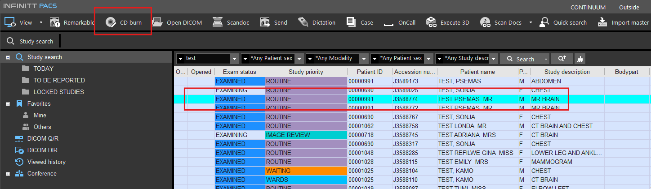651x189 pixels.
Task: Open the Any Modality dropdown
Action: (x=364, y=59)
